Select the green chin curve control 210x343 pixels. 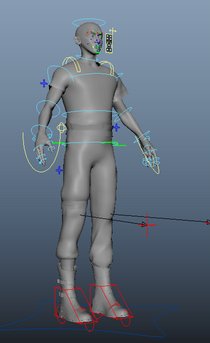97,53
